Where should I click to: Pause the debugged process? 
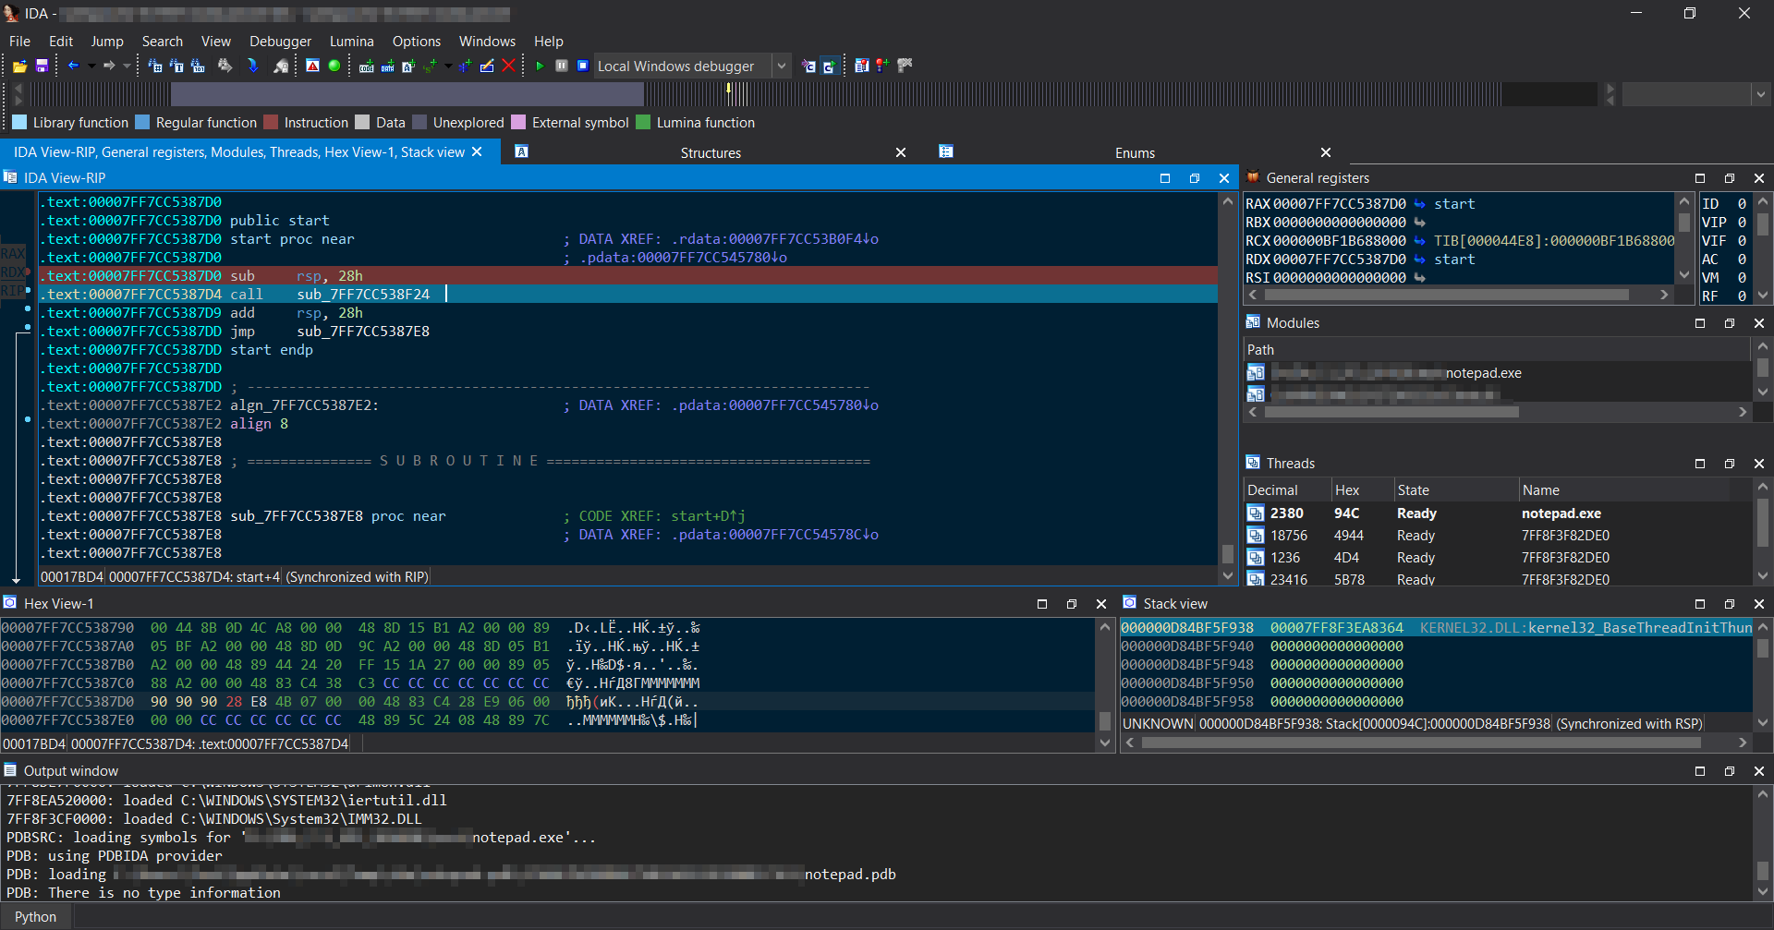pos(562,66)
